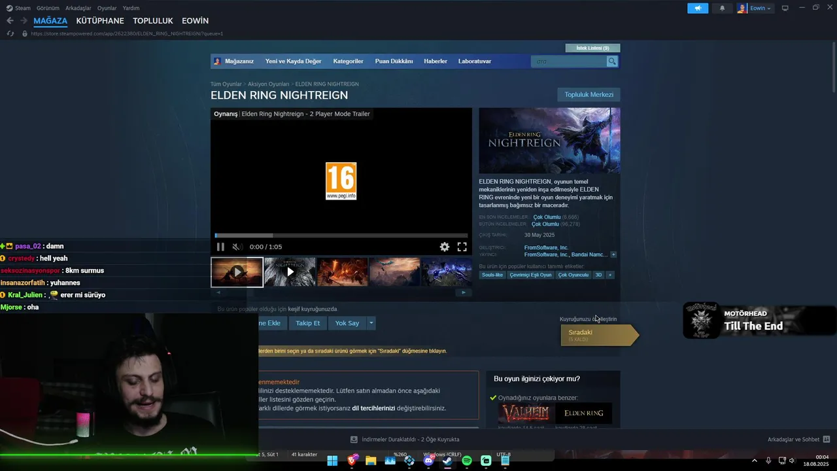Expand the Laboratuvar menu
837x471 pixels.
tap(475, 61)
